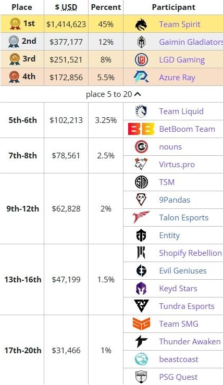223x385 pixels.
Task: Click the LGD Gaming logo icon
Action: 141,60
